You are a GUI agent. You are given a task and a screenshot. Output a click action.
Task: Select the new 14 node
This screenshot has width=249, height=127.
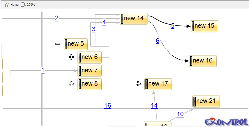pos(134,19)
